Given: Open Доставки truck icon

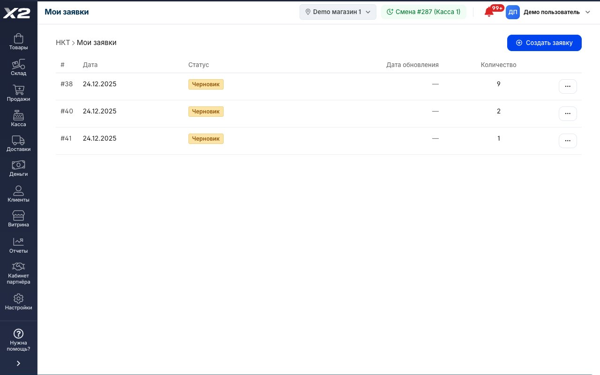Looking at the screenshot, I should 18,143.
